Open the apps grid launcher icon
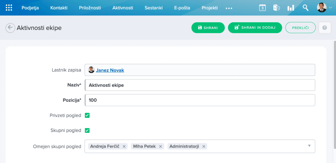336x163 pixels. pyautogui.click(x=9, y=8)
